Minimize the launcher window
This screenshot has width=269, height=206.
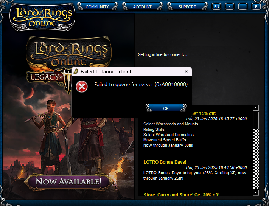click(243, 6)
